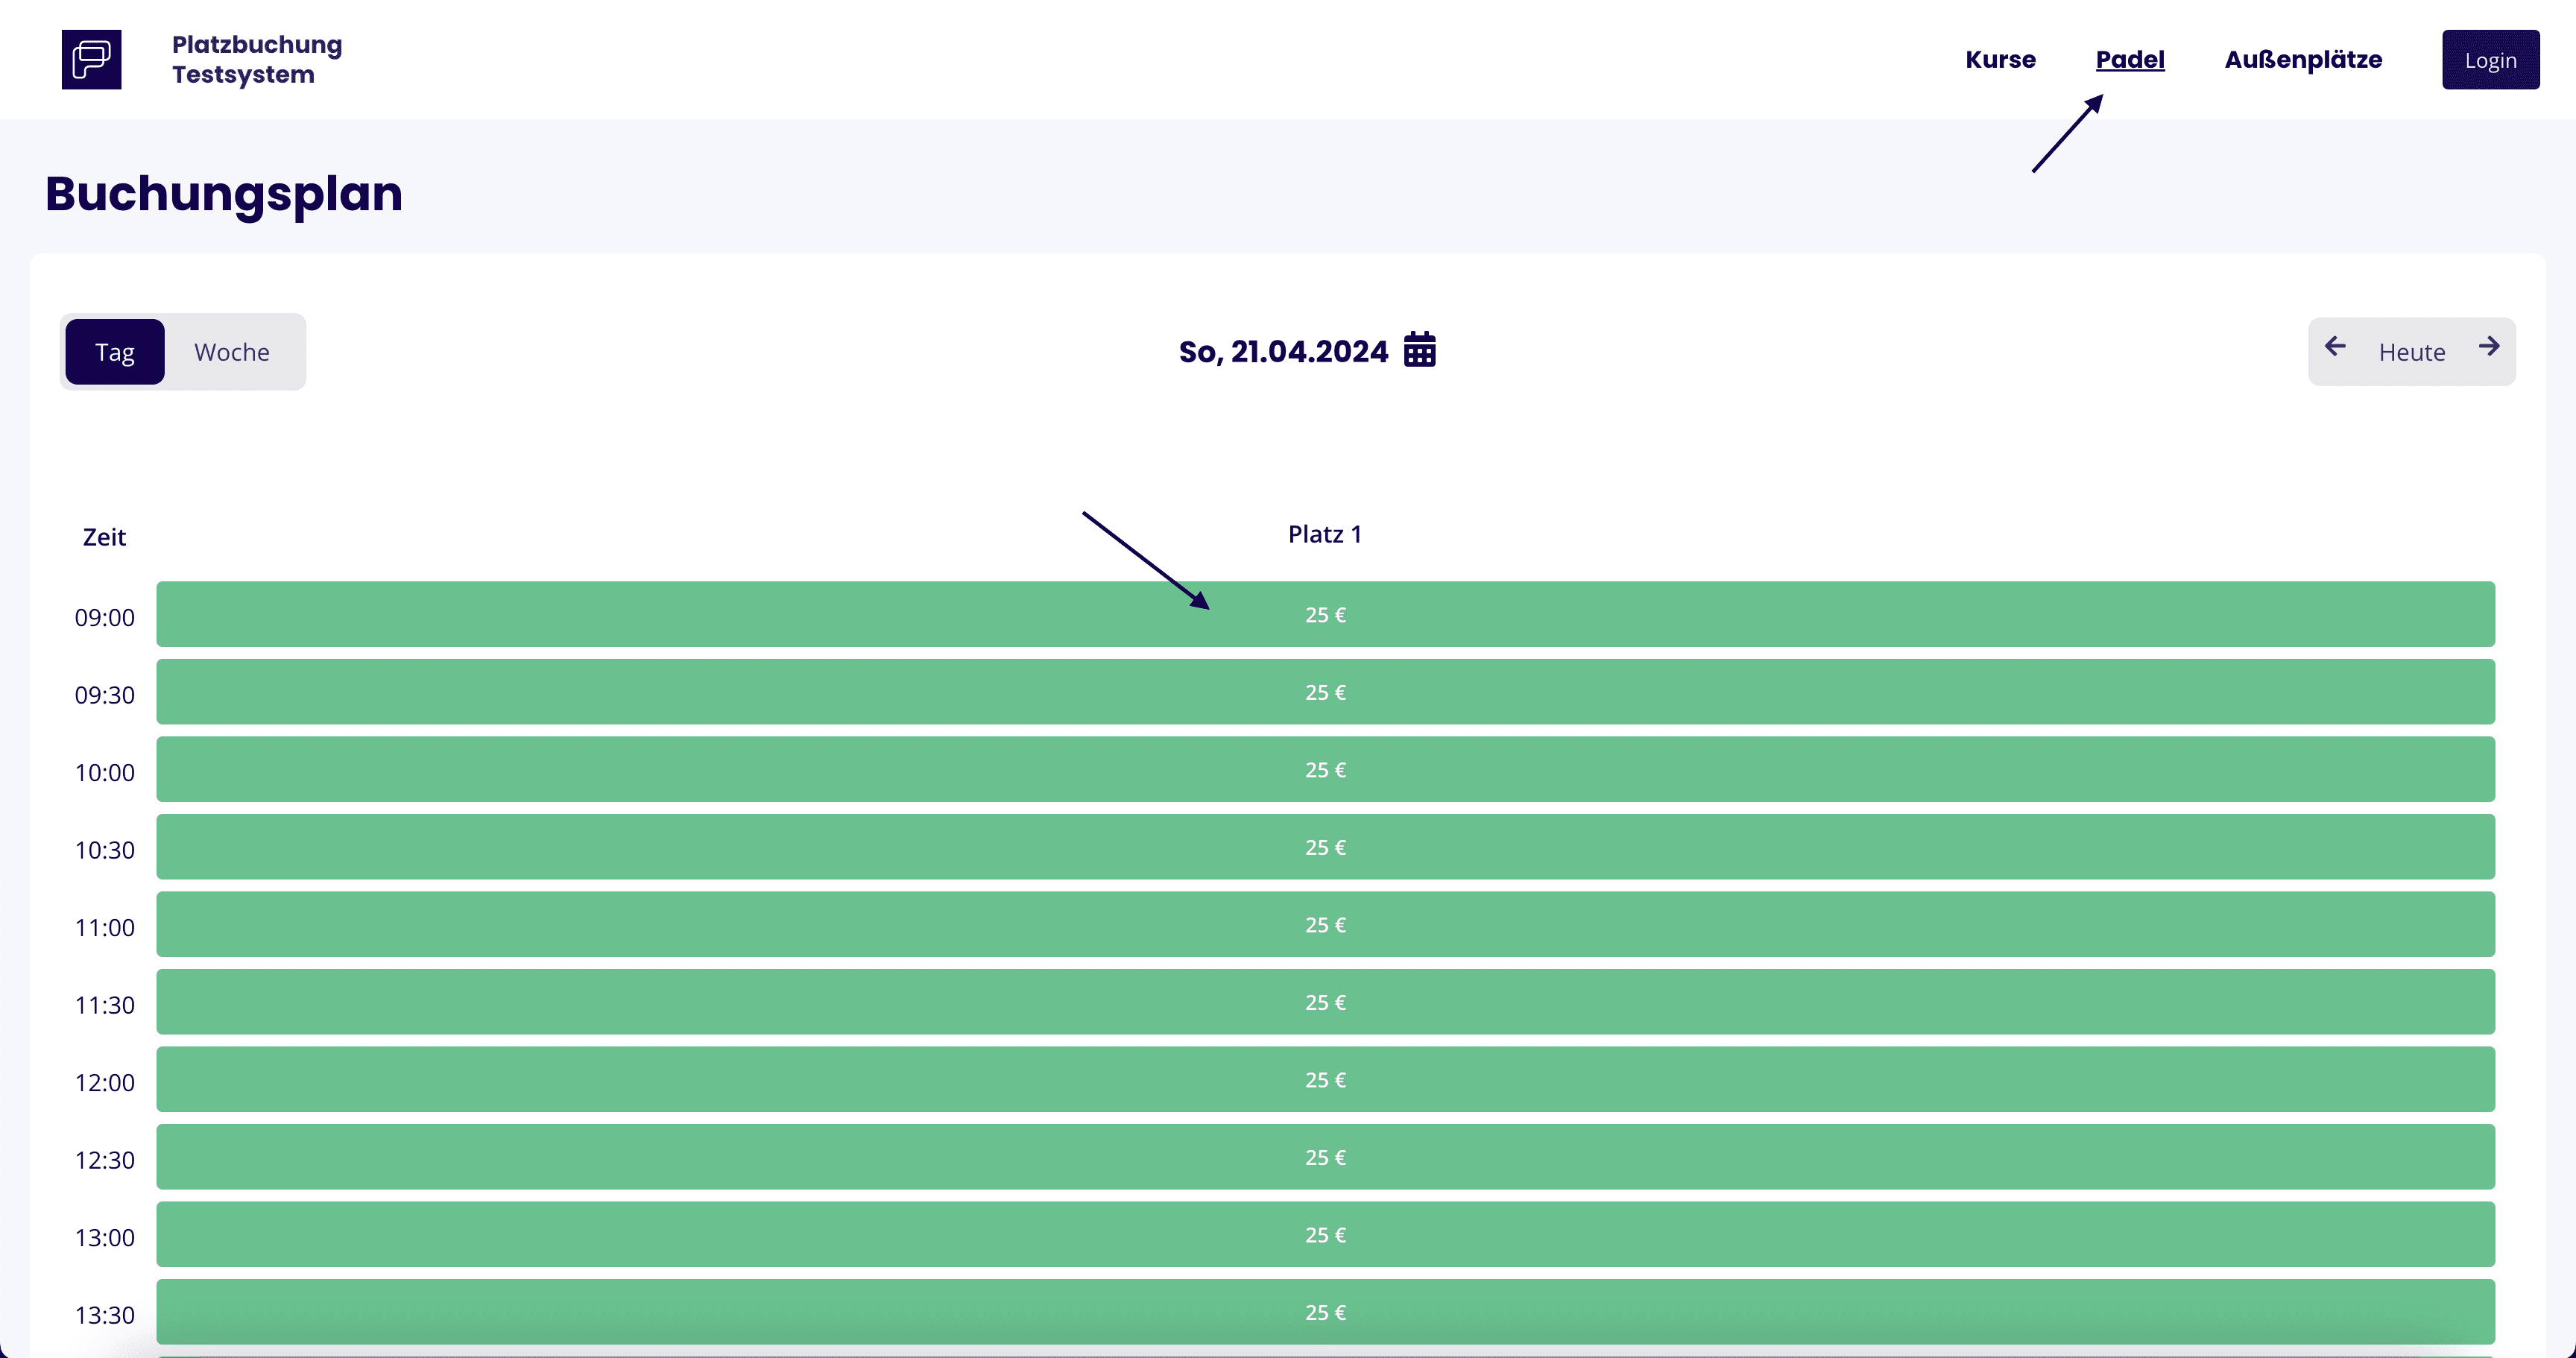Reserve the 11:30 slot

tap(1325, 1002)
